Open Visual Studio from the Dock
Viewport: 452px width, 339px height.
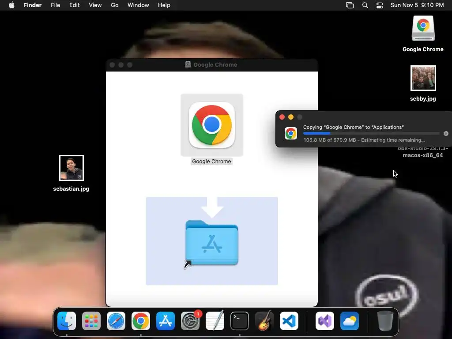click(x=325, y=321)
